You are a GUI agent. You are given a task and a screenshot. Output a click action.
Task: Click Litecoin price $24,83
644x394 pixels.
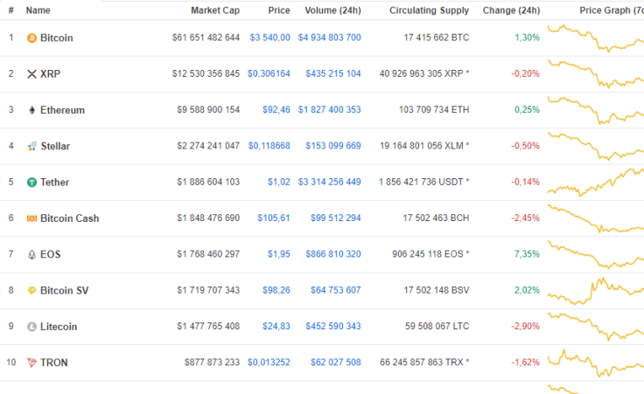276,326
